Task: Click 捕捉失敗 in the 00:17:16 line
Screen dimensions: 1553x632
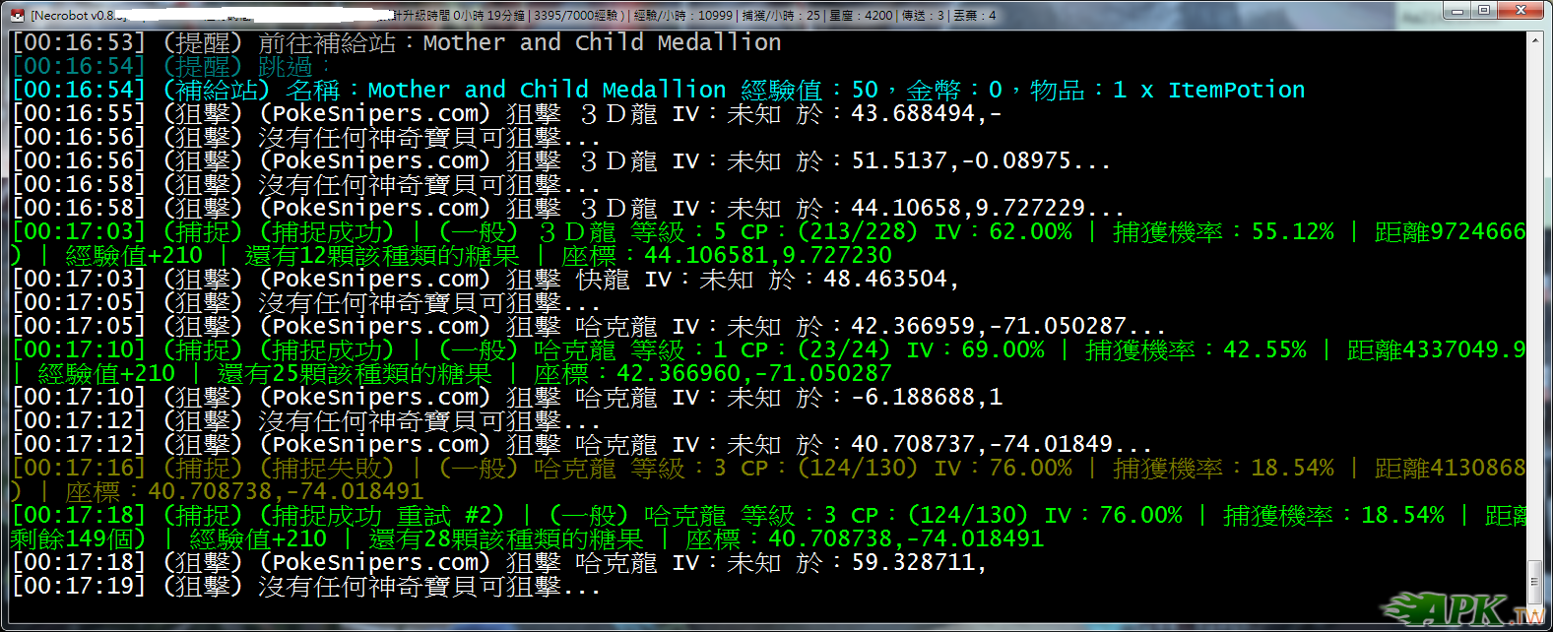Action: (x=327, y=468)
